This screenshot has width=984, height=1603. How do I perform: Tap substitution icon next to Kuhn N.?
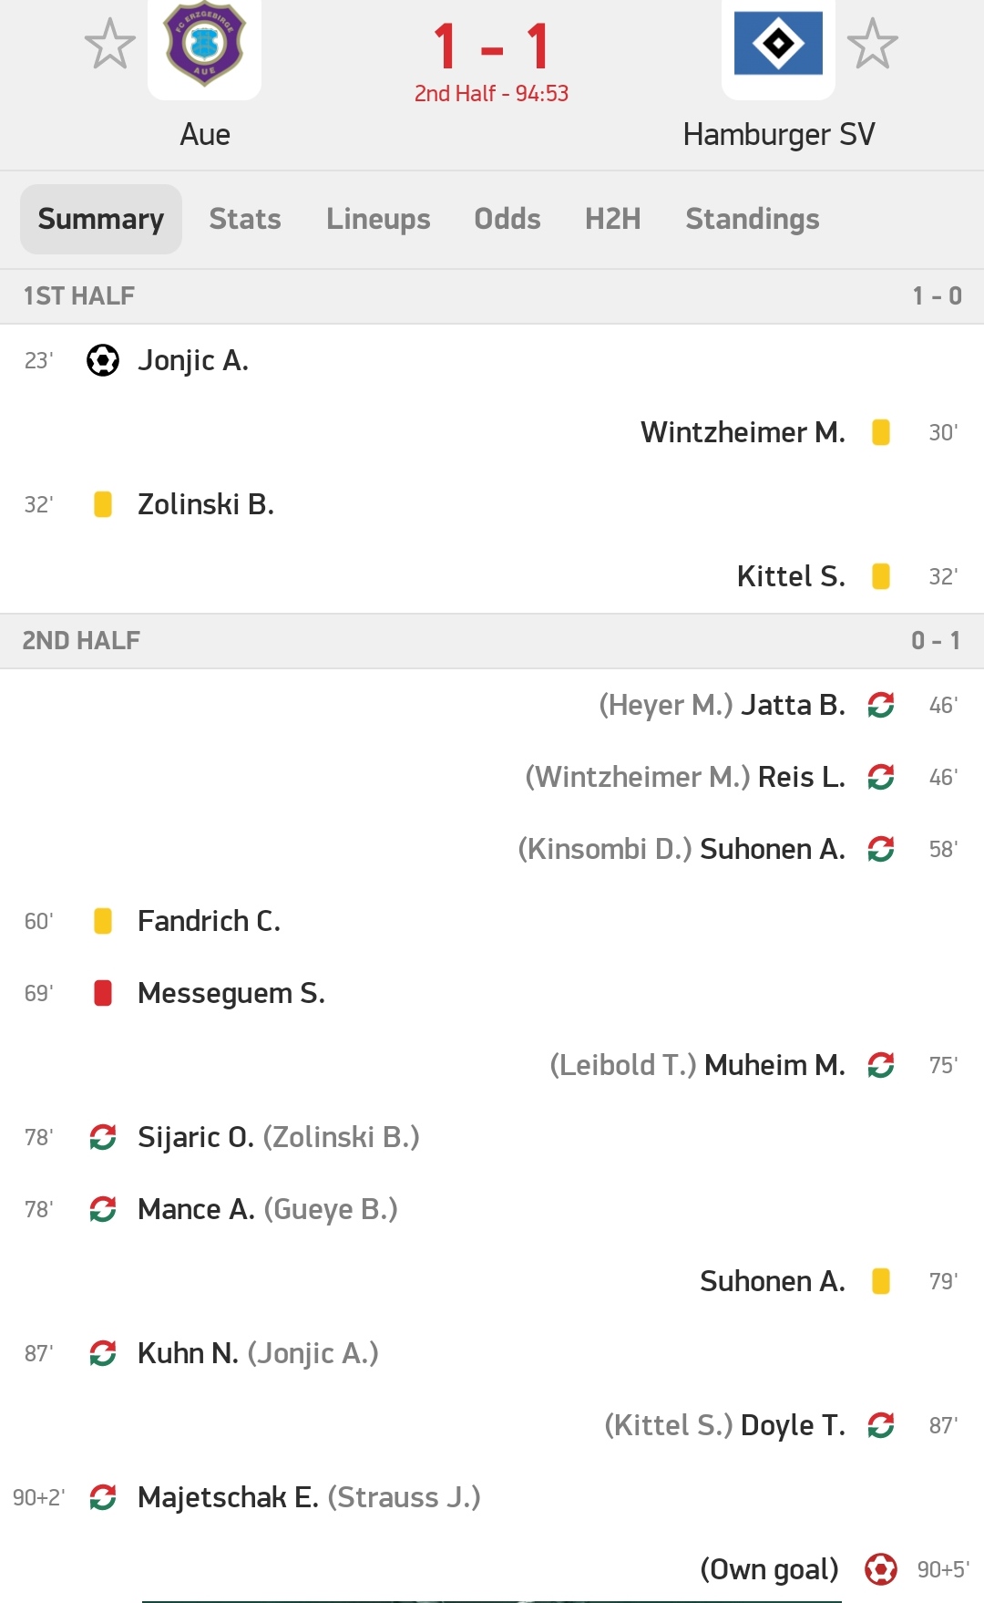(x=103, y=1353)
